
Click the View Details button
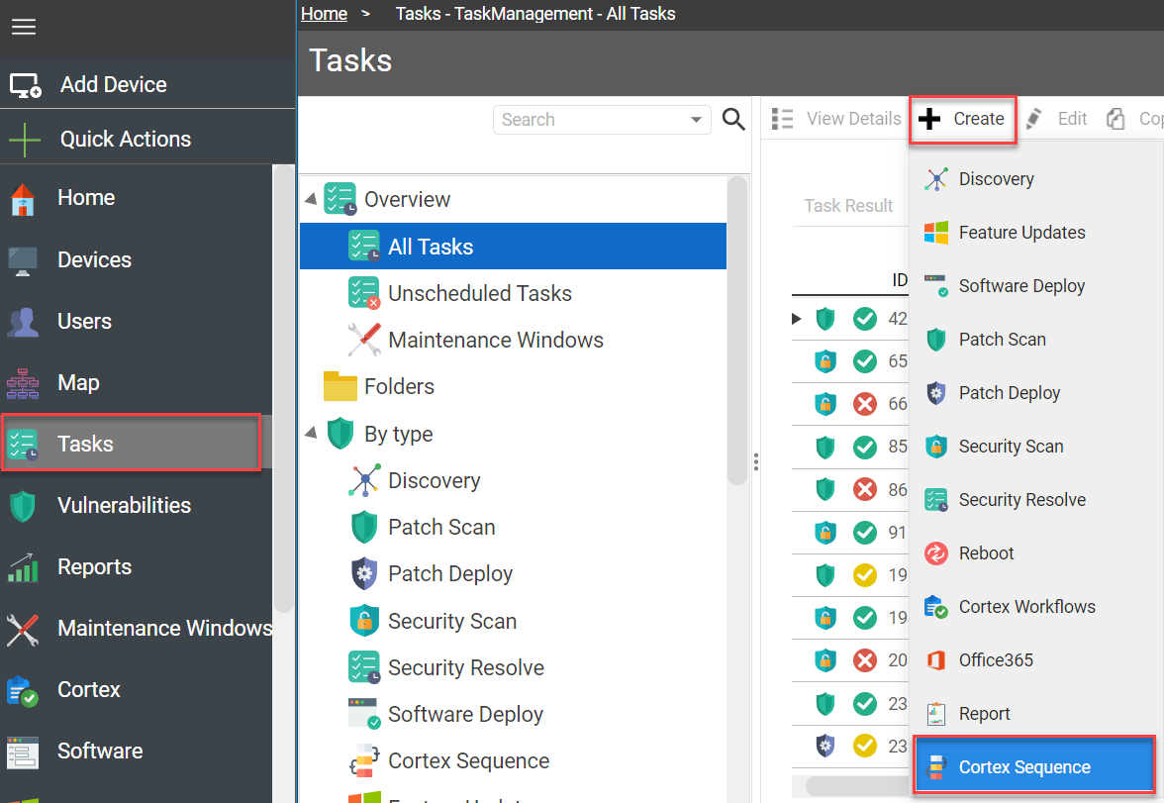click(x=835, y=119)
